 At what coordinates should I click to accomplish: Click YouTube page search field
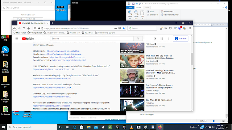click(92, 39)
